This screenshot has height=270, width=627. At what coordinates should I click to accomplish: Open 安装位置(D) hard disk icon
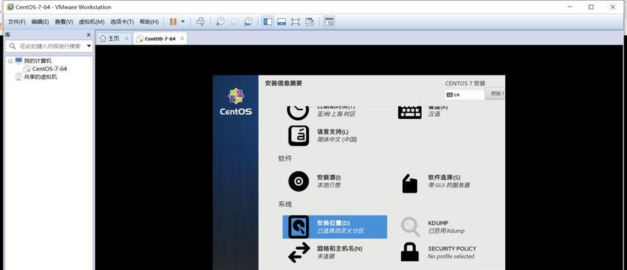pyautogui.click(x=299, y=227)
